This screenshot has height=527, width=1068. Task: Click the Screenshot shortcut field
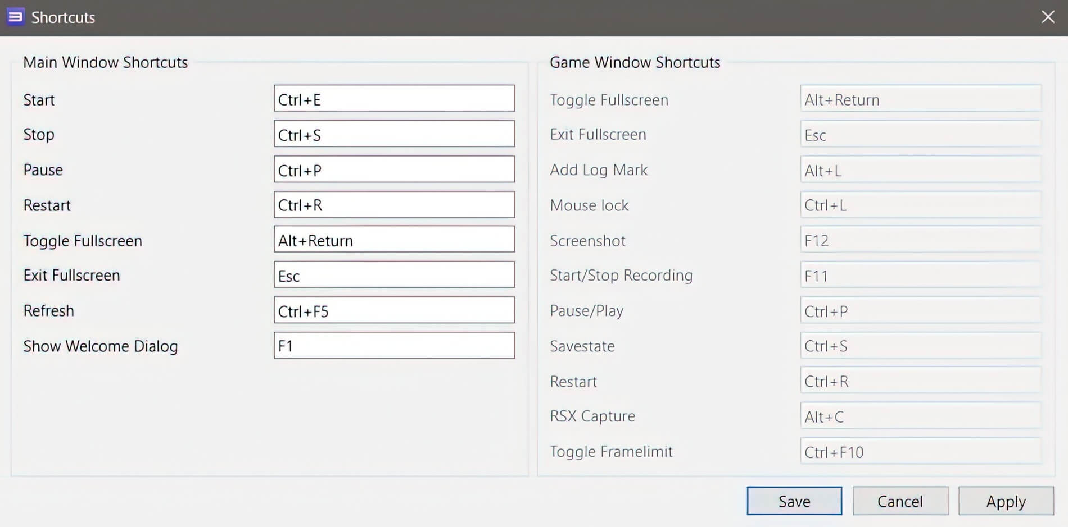921,239
